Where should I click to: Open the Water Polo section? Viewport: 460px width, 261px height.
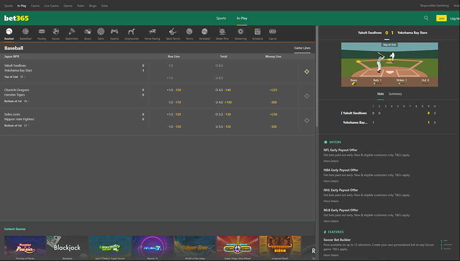pos(222,33)
